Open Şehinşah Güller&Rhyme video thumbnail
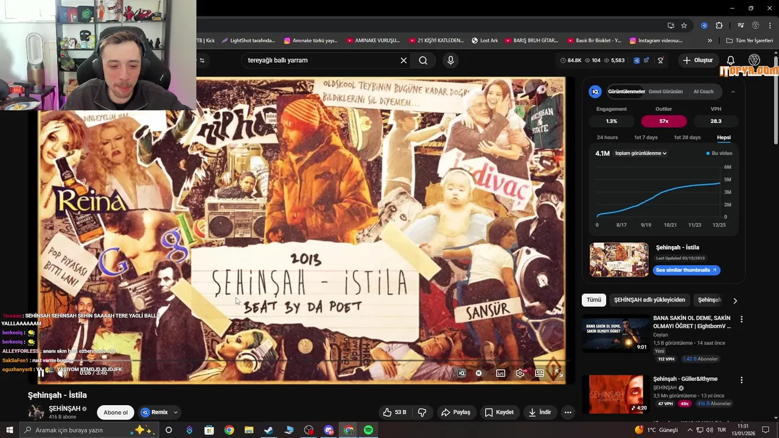This screenshot has height=438, width=779. click(615, 394)
